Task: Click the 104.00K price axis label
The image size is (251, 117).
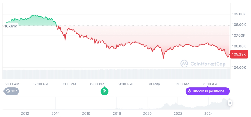Action: click(239, 67)
